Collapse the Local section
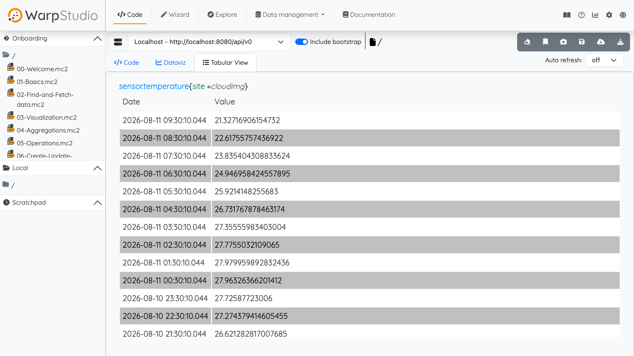The height and width of the screenshot is (356, 634). [98, 168]
